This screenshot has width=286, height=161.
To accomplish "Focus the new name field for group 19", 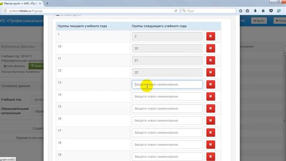I will coord(167,157).
